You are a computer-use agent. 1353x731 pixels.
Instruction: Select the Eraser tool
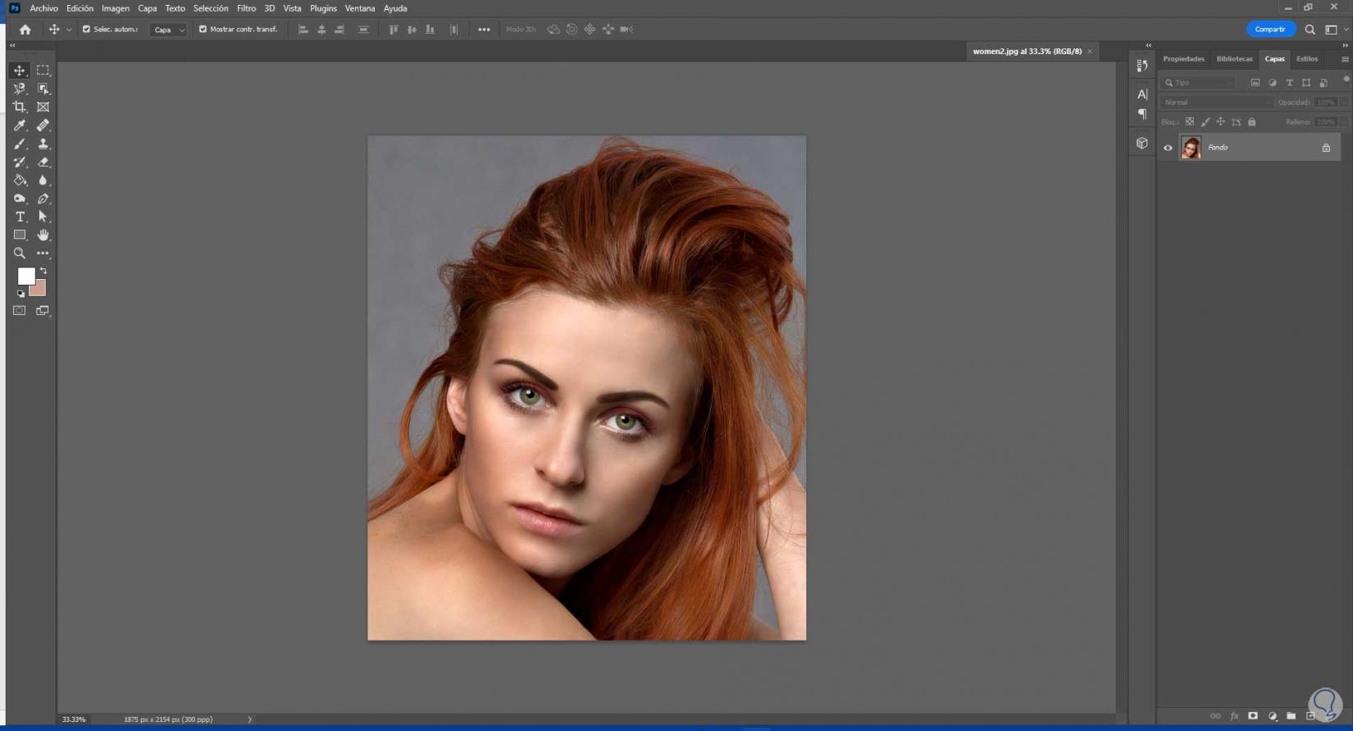tap(43, 162)
